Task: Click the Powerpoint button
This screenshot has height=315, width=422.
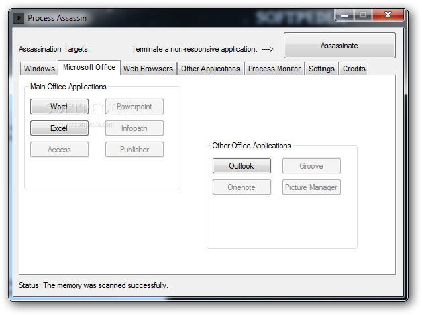Action: coord(134,106)
